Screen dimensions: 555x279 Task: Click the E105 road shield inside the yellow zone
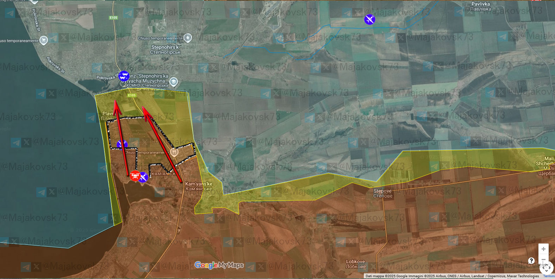132,95
